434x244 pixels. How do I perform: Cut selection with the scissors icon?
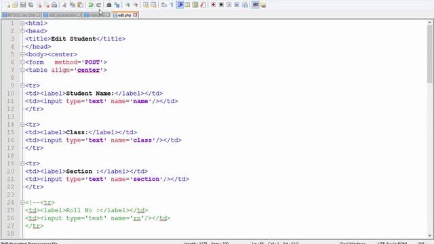[64, 5]
